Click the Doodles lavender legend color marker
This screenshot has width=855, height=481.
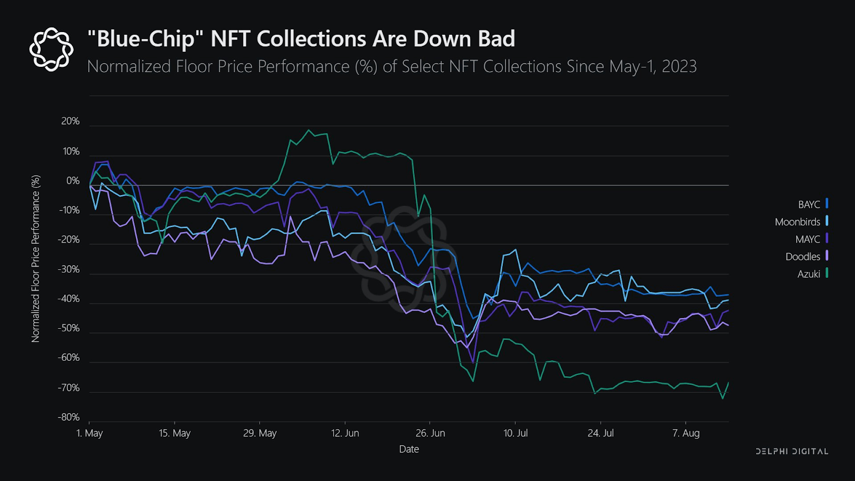coord(827,256)
